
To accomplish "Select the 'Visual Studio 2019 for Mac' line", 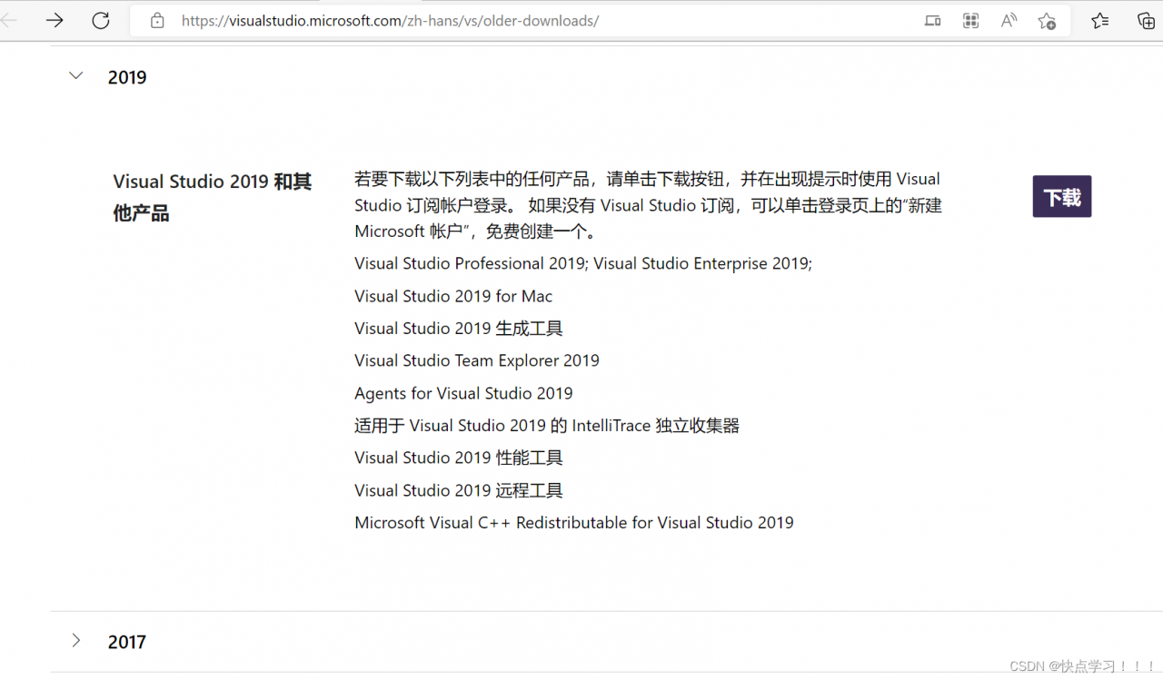I will 453,296.
